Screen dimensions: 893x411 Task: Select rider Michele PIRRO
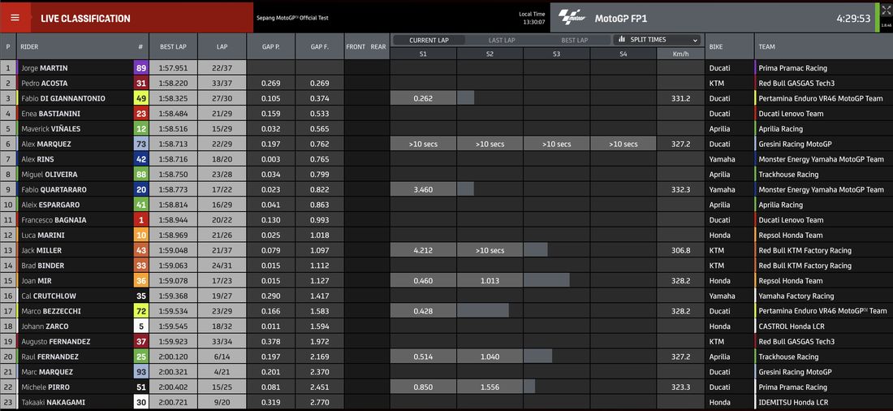tap(45, 387)
